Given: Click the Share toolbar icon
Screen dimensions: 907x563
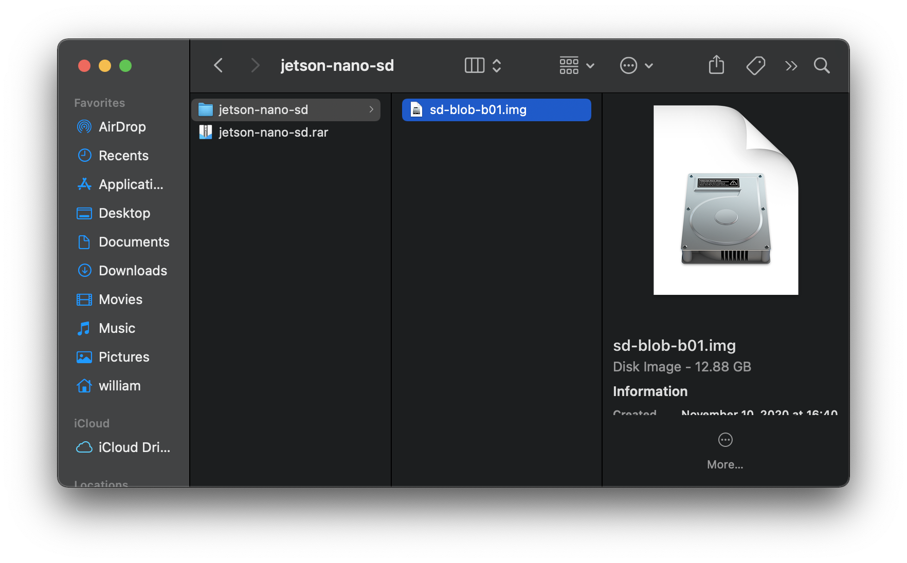Looking at the screenshot, I should tap(716, 65).
